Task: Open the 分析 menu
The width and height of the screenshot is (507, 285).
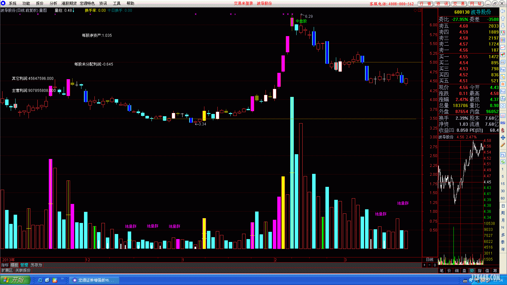Action: pos(53,3)
